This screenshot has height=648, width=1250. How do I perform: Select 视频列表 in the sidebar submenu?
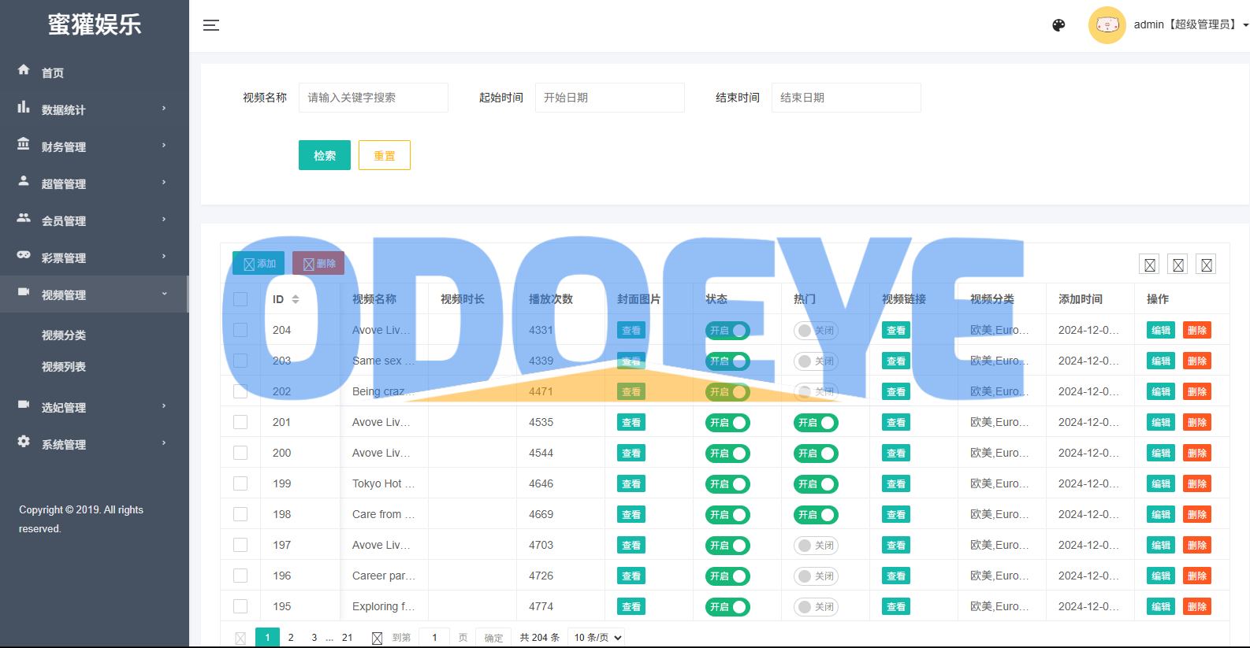tap(64, 367)
